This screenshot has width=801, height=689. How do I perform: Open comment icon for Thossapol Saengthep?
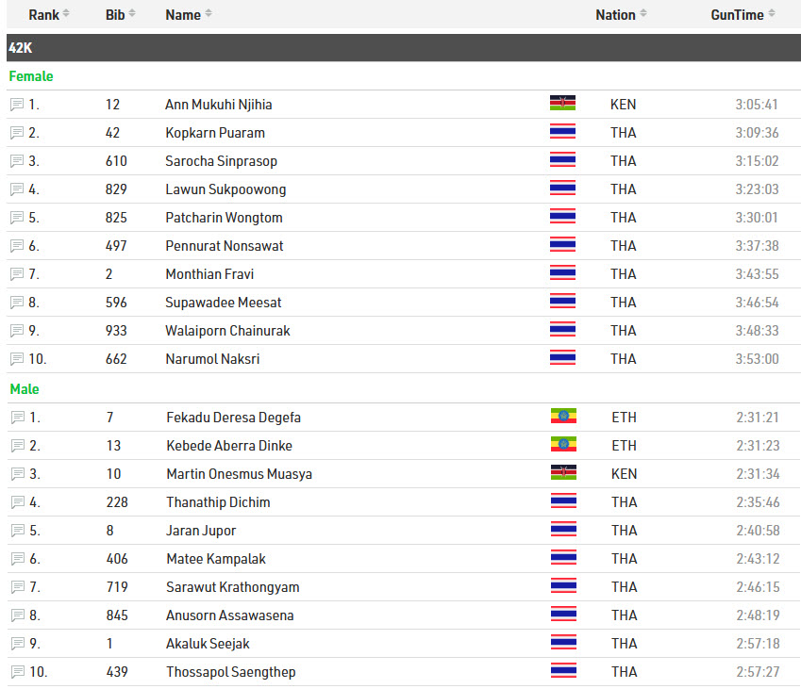[18, 672]
